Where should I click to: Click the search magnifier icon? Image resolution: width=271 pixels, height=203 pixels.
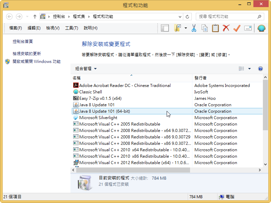click(259, 17)
